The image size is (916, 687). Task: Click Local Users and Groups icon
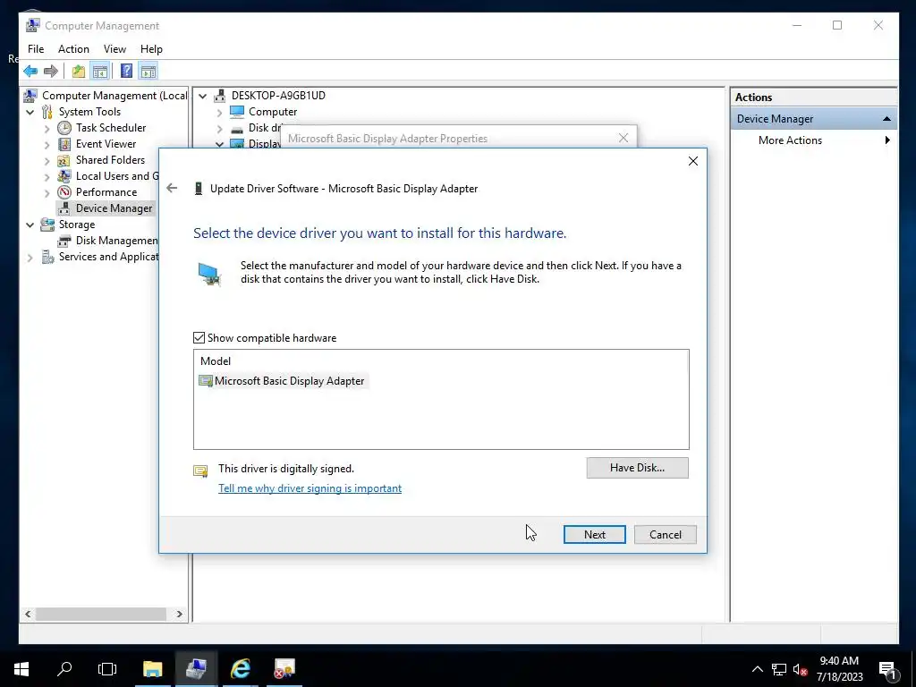click(x=64, y=176)
